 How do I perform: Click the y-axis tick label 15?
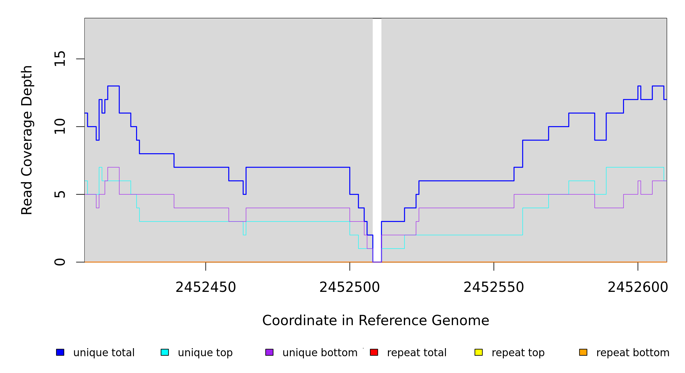click(x=60, y=59)
